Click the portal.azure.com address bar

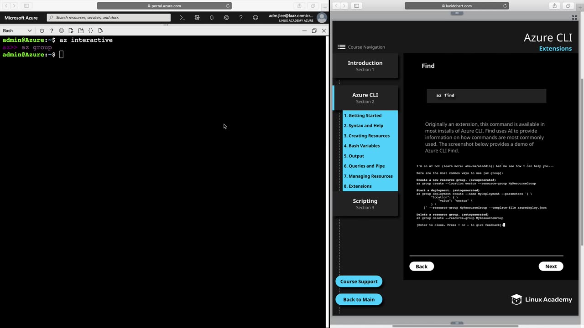point(164,6)
